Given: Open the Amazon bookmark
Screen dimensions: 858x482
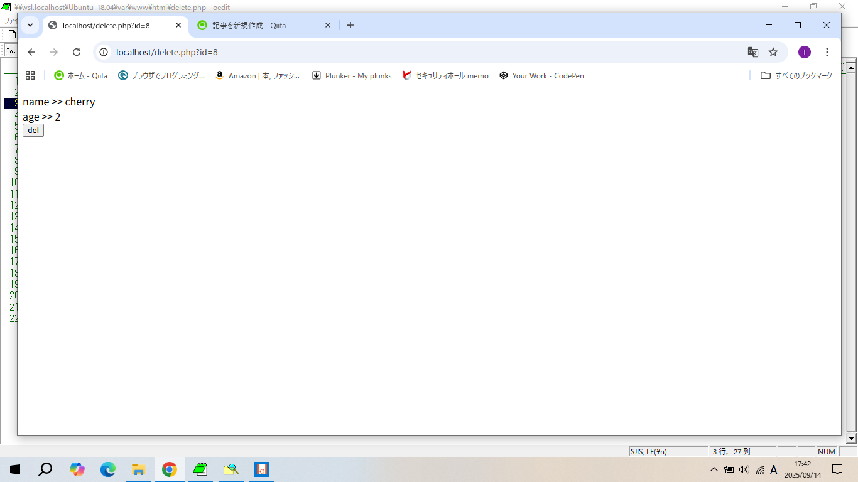Looking at the screenshot, I should 258,75.
